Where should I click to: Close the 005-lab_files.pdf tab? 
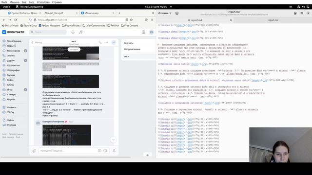tap(77, 13)
